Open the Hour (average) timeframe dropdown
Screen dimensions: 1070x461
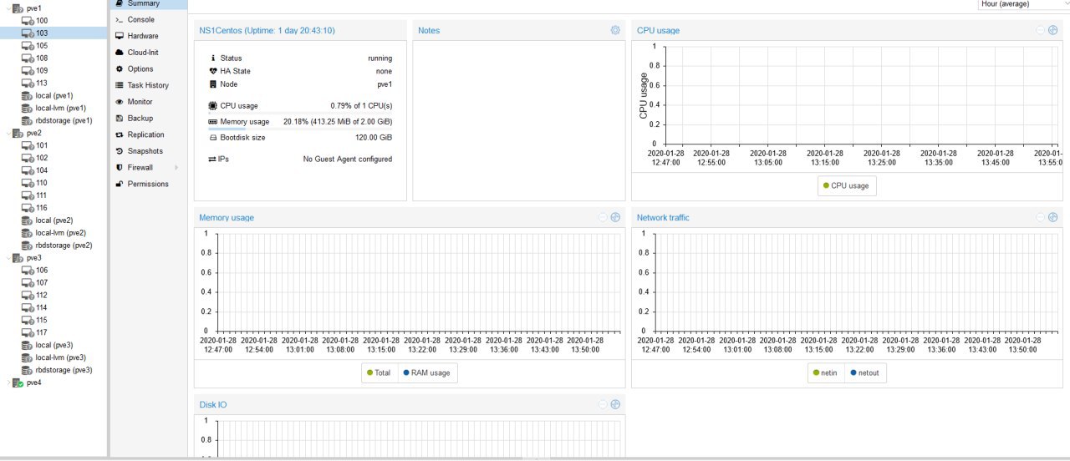coord(1023,4)
